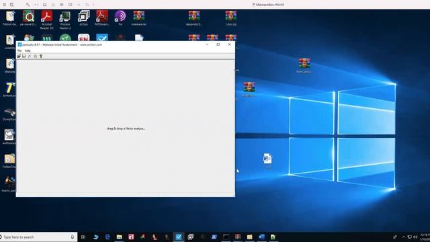Switch to pestudio via its taskbar button
The width and height of the screenshot is (430, 242).
tap(179, 237)
